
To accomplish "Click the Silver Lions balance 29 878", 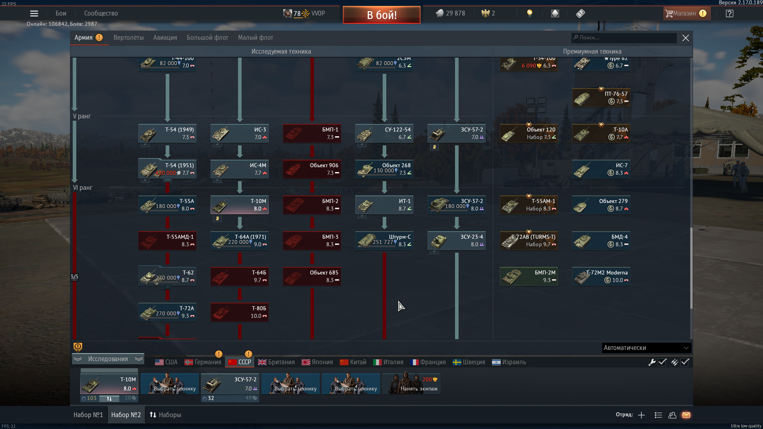I will pyautogui.click(x=450, y=14).
